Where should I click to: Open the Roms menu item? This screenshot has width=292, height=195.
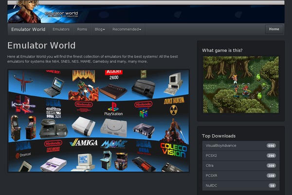click(82, 29)
